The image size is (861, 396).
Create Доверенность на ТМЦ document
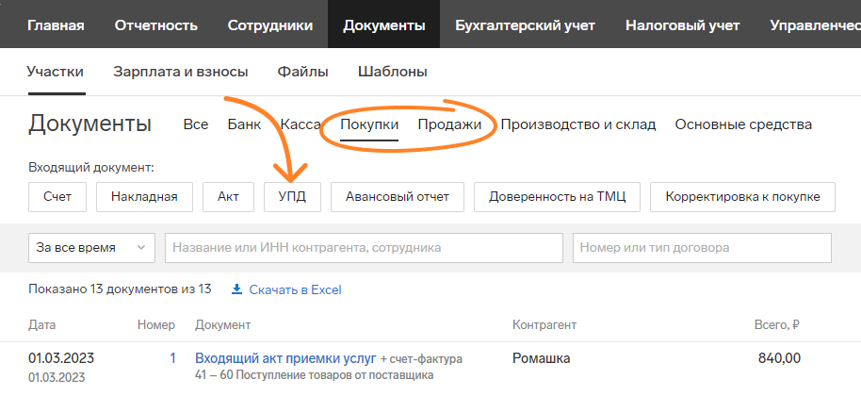558,197
